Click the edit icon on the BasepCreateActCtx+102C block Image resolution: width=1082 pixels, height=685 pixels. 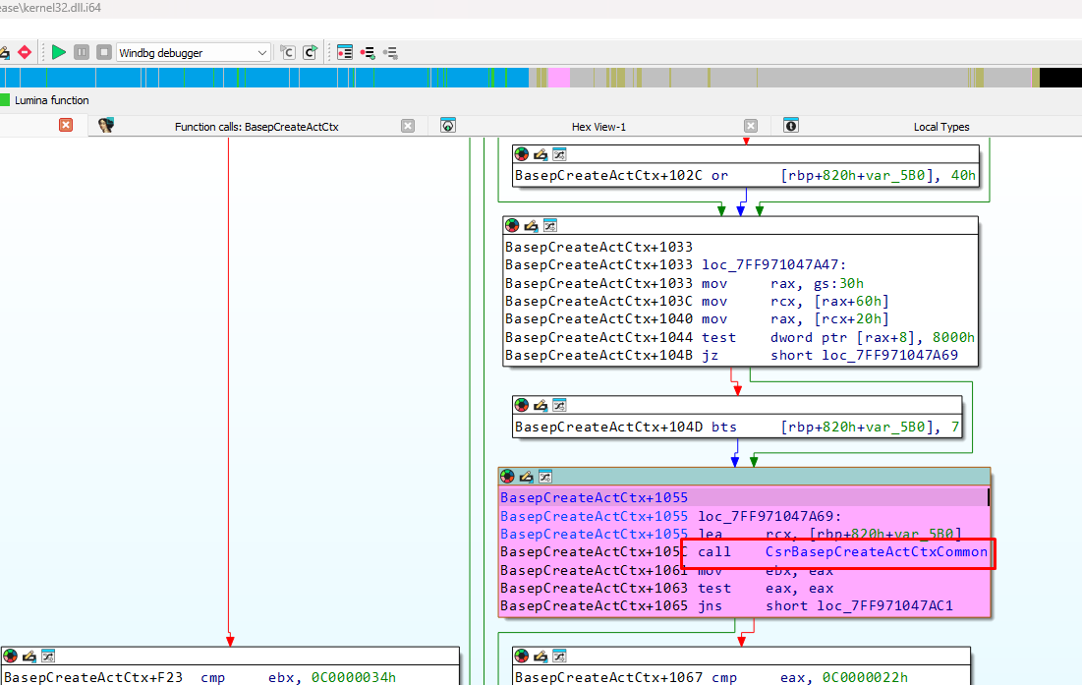(x=540, y=154)
